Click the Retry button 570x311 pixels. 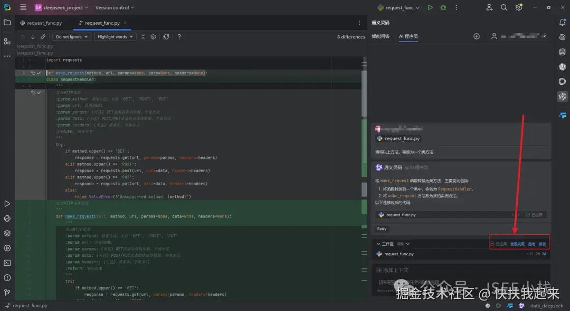click(x=382, y=229)
